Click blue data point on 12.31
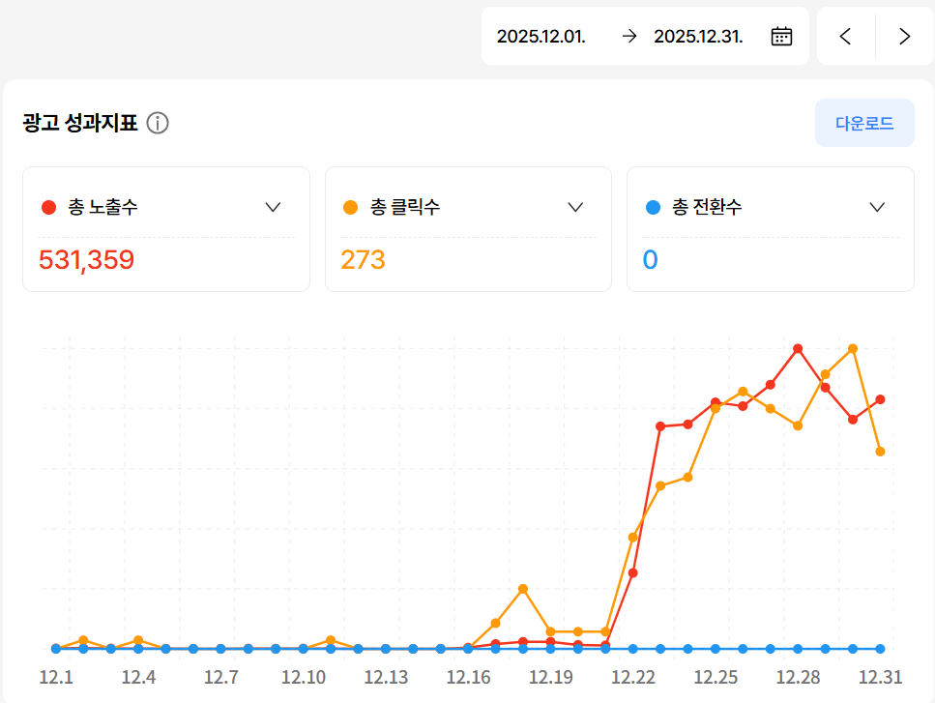The height and width of the screenshot is (703, 935). 880,649
